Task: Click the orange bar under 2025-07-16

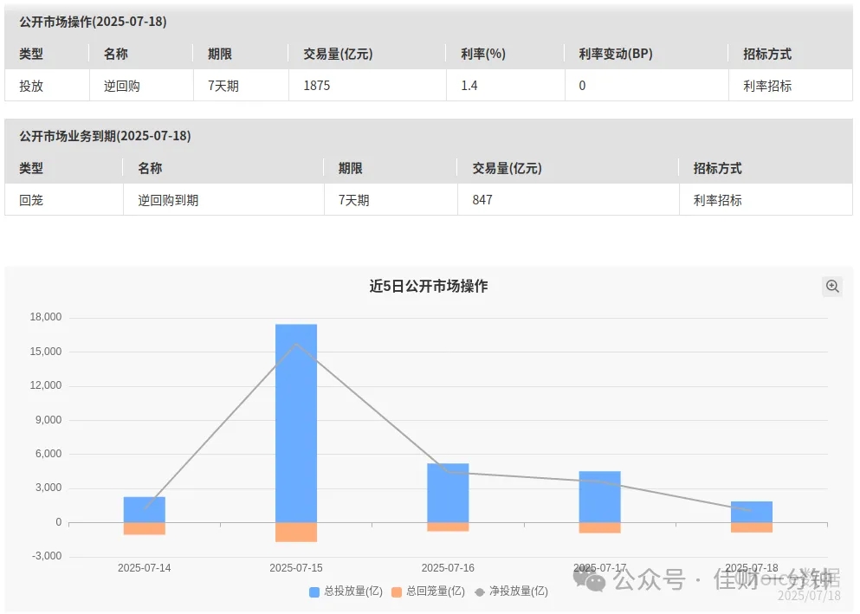Action: coord(448,527)
